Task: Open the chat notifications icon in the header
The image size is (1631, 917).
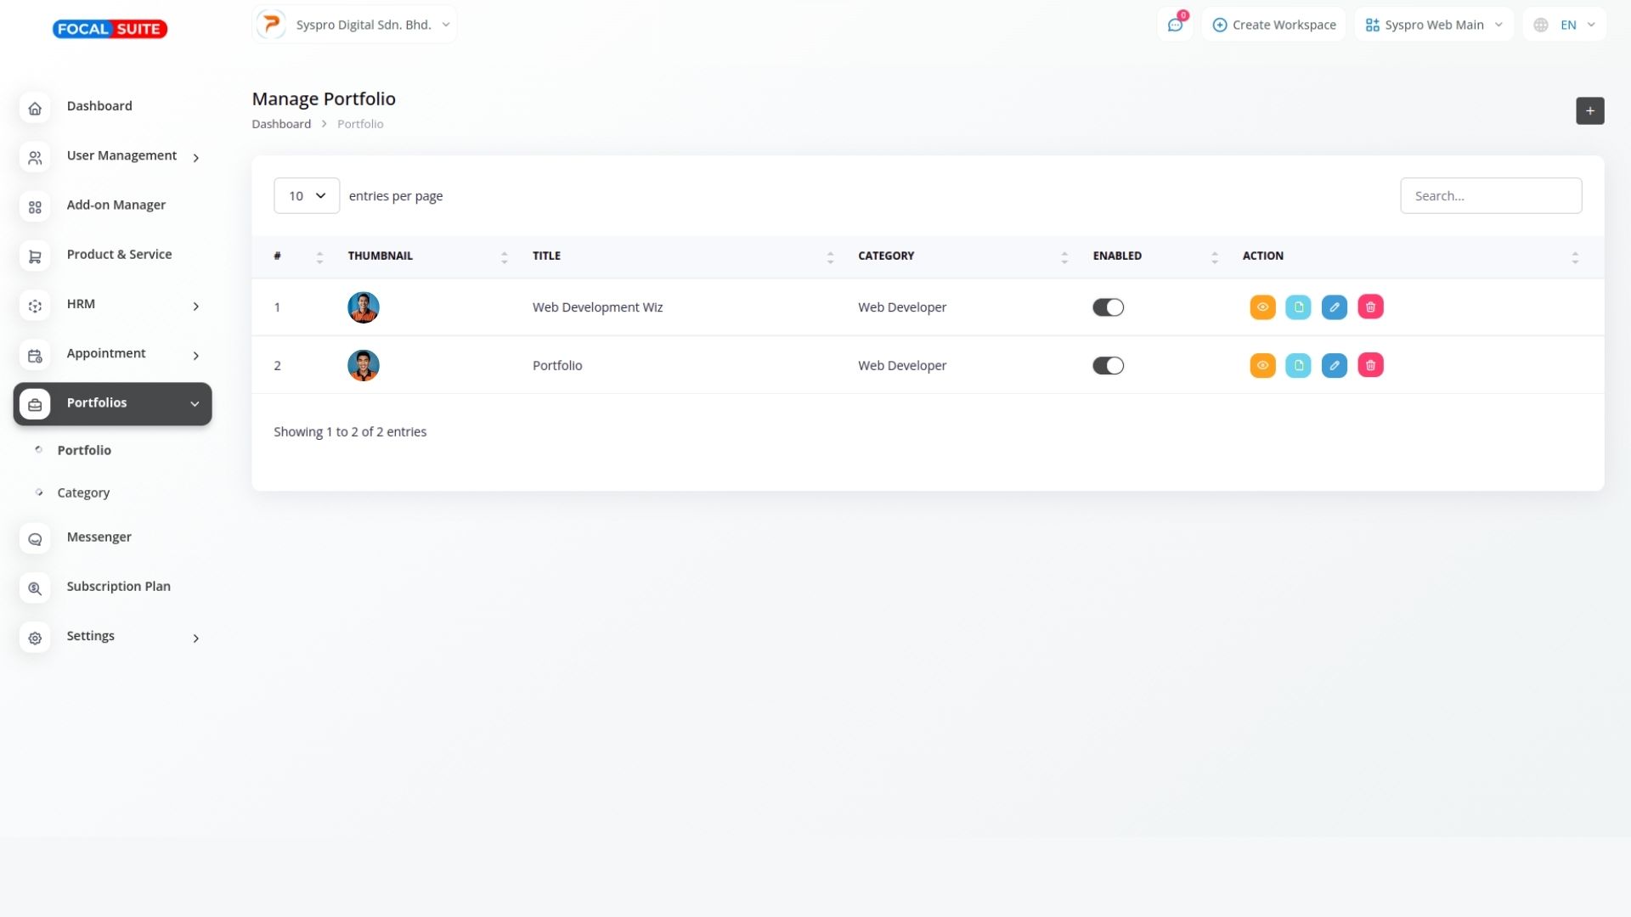Action: click(x=1175, y=25)
